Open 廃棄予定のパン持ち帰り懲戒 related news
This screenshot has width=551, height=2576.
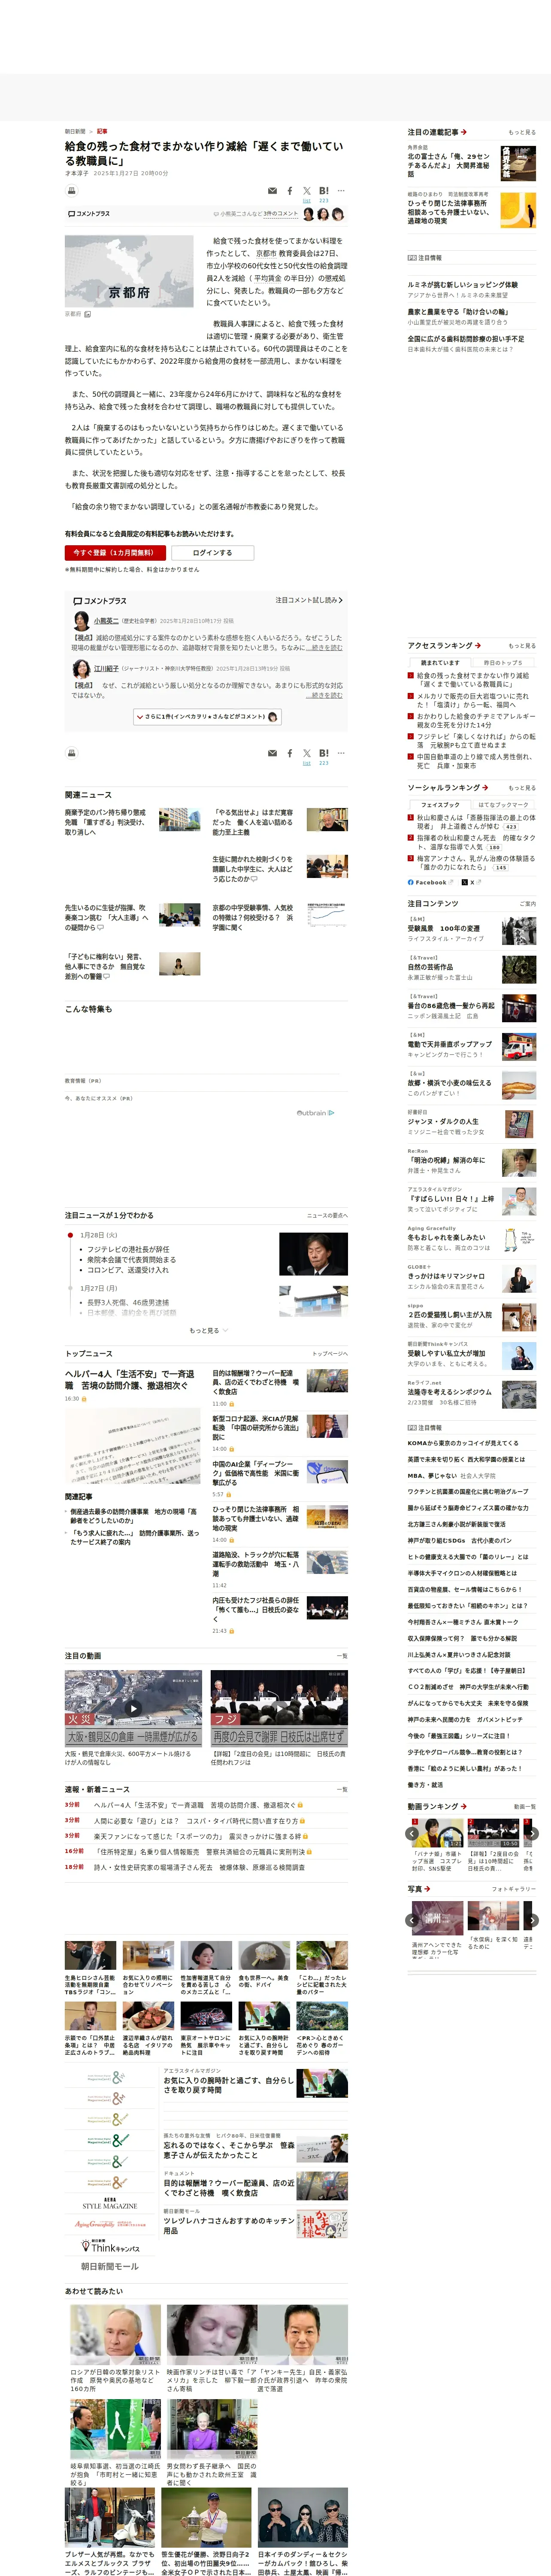(105, 822)
